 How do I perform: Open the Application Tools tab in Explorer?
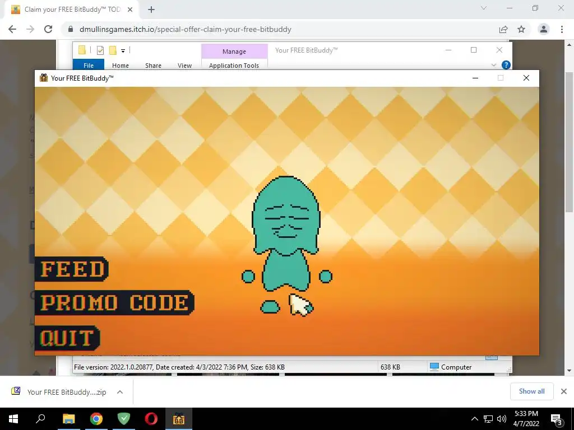pos(234,66)
